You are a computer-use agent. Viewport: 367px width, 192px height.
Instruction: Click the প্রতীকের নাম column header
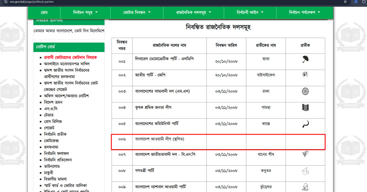click(x=266, y=45)
